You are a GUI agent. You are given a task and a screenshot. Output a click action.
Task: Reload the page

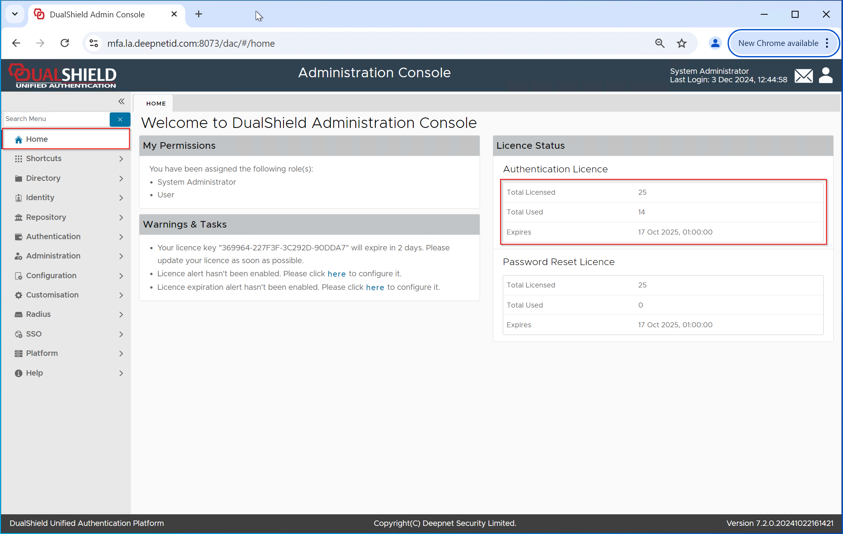[x=65, y=43]
